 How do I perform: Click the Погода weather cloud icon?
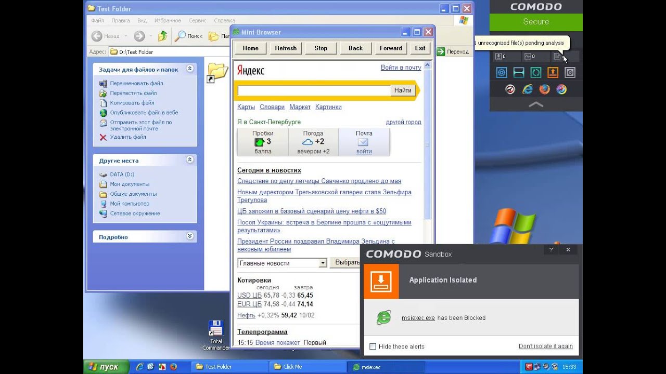308,142
